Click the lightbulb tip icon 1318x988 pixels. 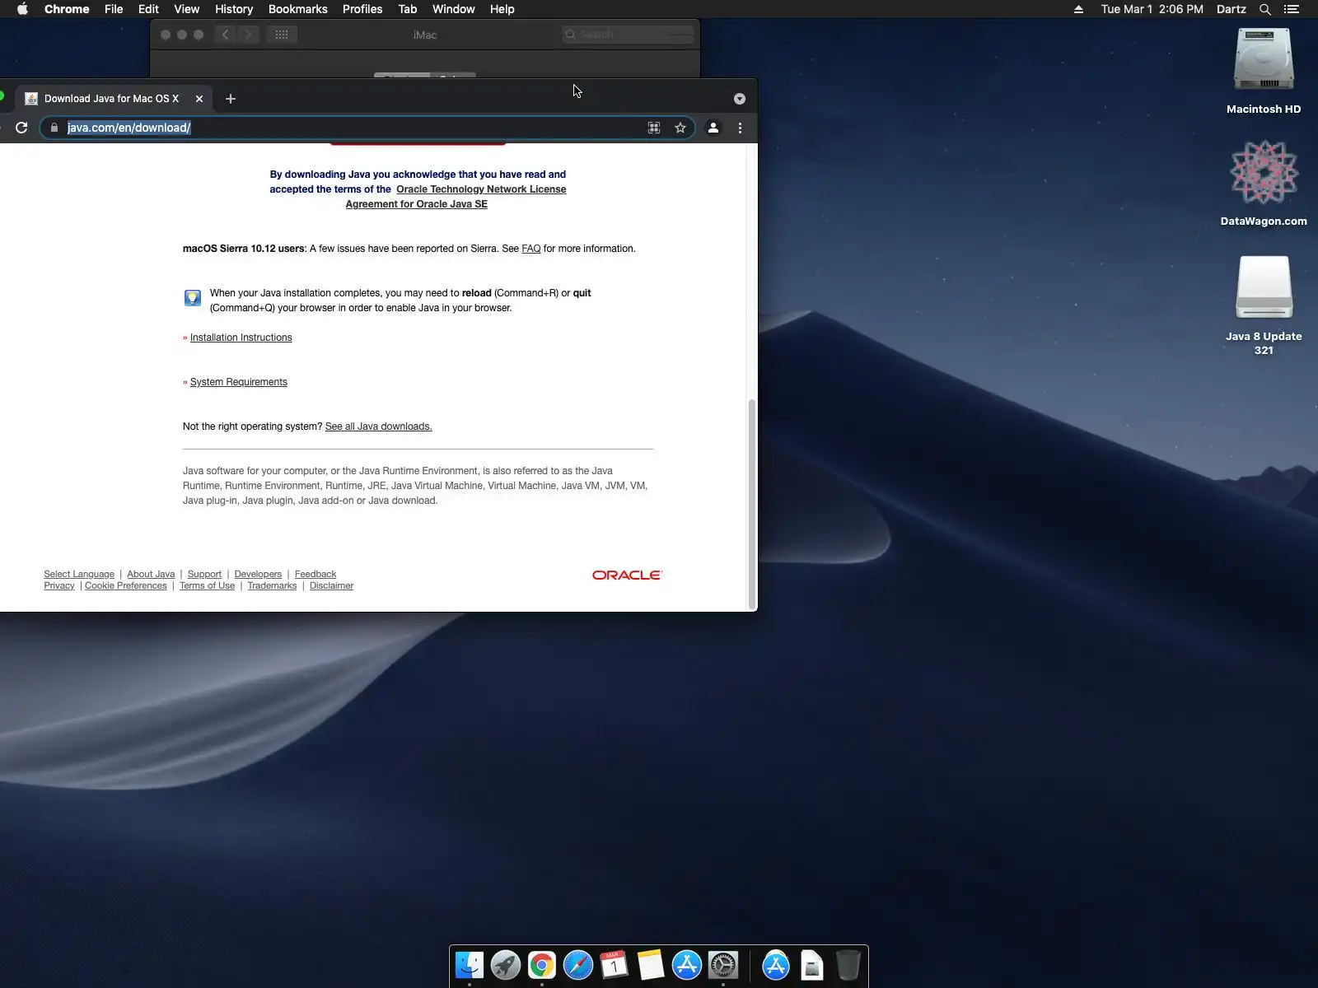193,298
